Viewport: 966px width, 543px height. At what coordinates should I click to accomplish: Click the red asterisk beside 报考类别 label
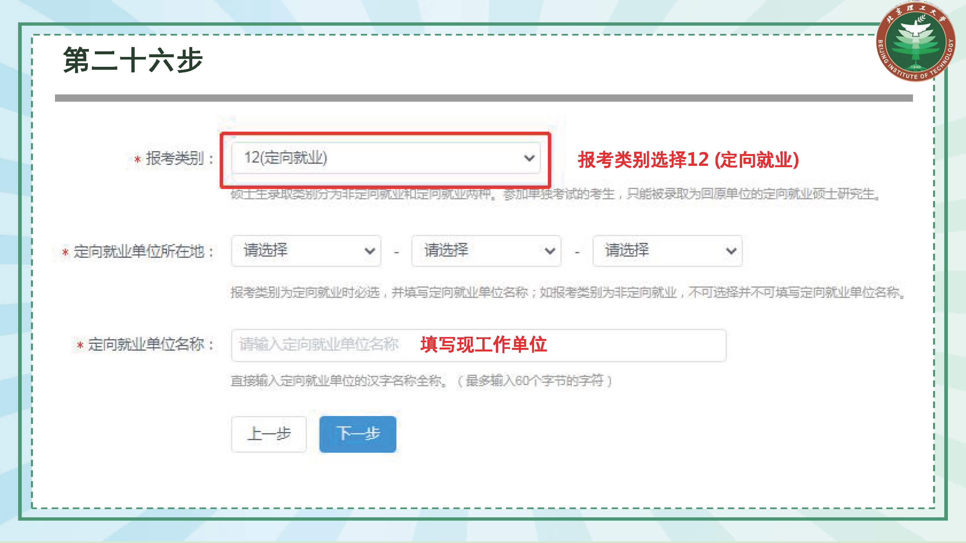pos(138,159)
